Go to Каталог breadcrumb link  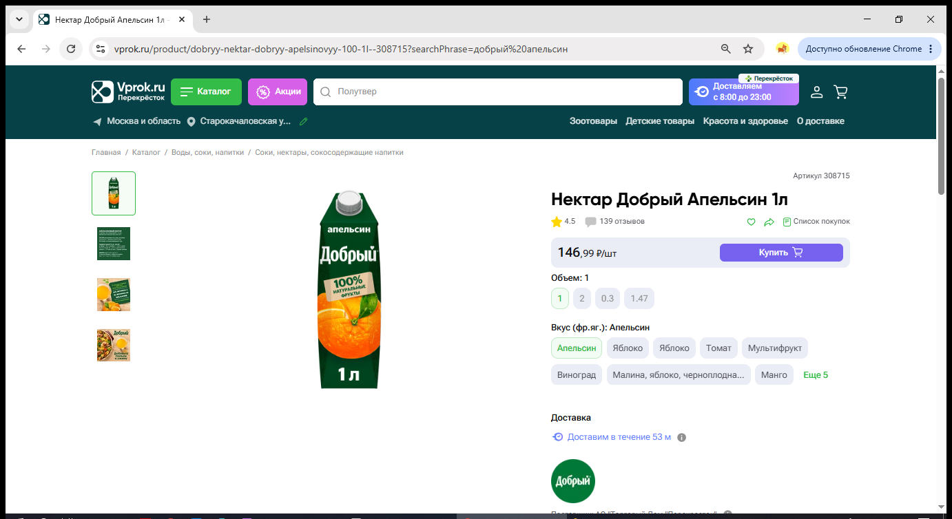click(x=146, y=152)
